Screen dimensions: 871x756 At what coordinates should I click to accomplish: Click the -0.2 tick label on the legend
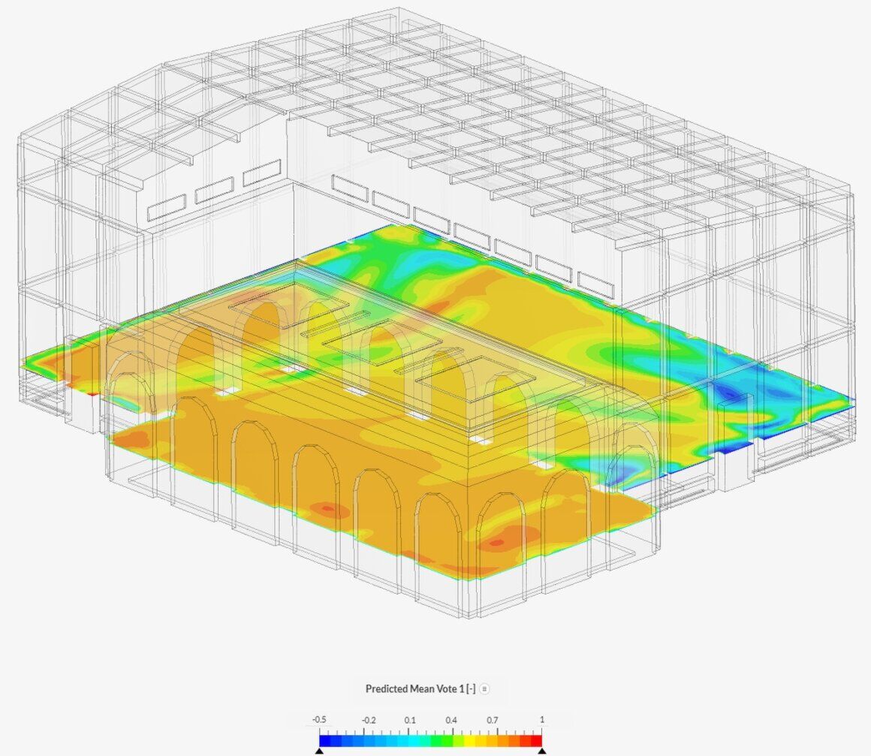coord(368,721)
